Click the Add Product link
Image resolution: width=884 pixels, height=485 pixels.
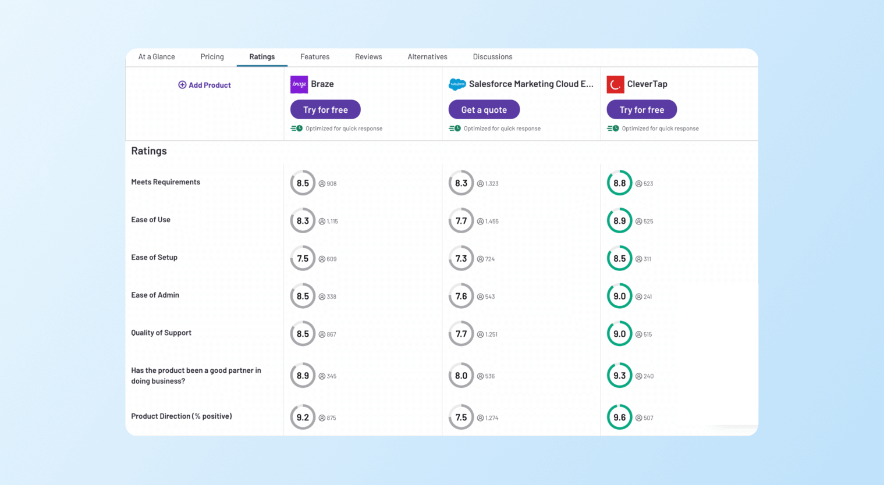210,85
